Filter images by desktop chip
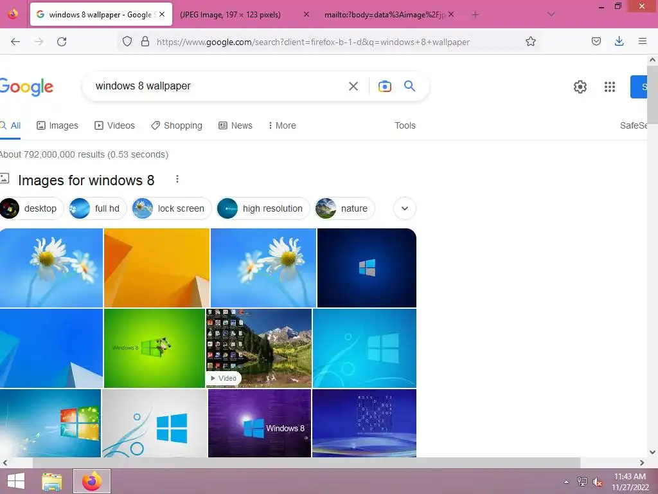Screen dimensions: 658x494 (31, 208)
